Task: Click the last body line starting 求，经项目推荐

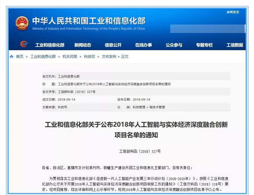Action: point(132,189)
